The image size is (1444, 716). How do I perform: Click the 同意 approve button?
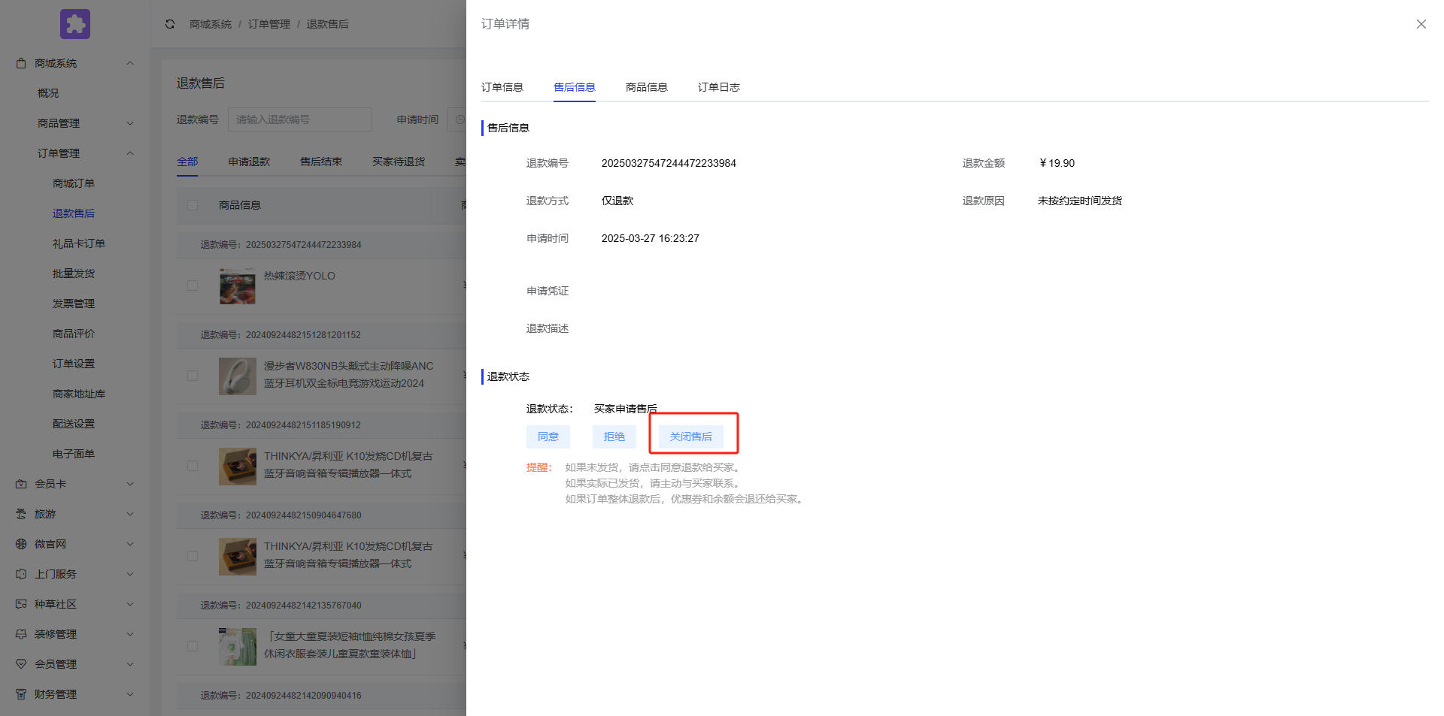[x=548, y=437]
